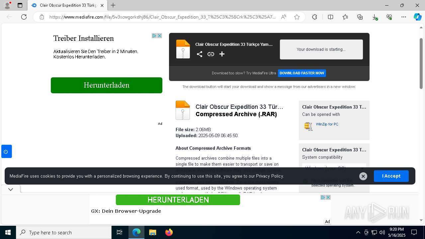Open the Copilot icon in Edge

tap(417, 17)
